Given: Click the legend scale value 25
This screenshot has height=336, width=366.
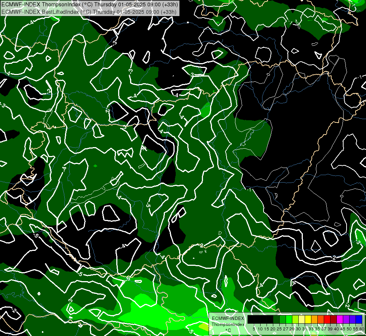Looking at the screenshot, I should (x=279, y=329).
